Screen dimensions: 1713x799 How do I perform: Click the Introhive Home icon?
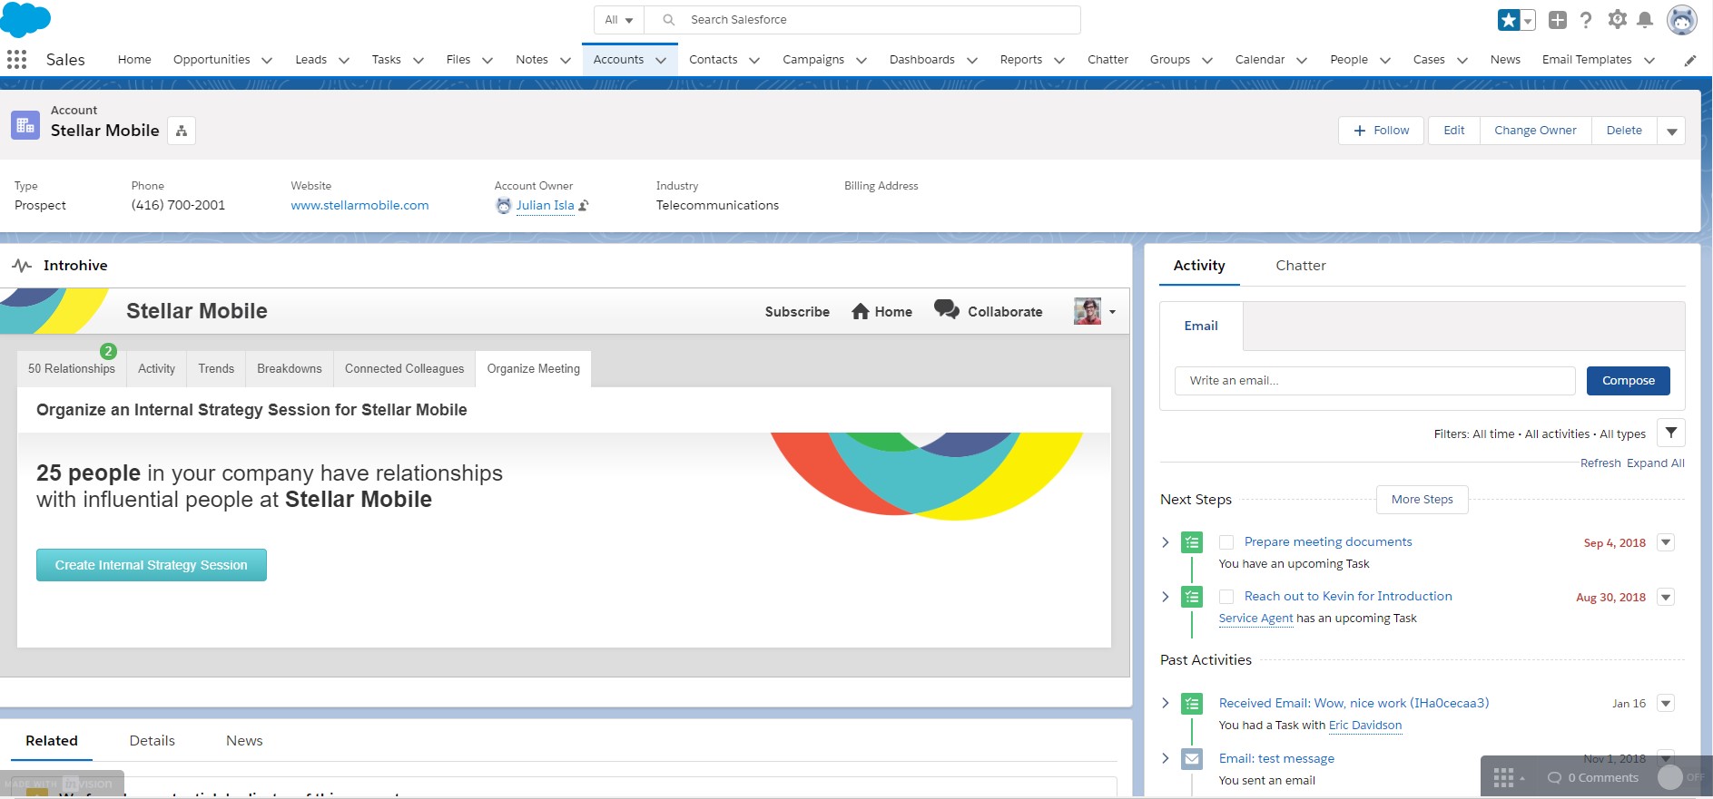tap(861, 312)
